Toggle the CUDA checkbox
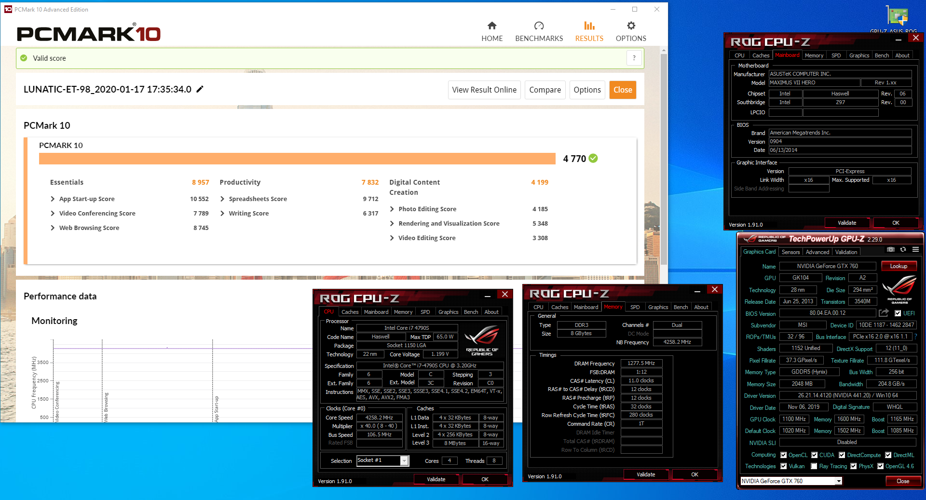Viewport: 926px width, 500px height. pos(815,455)
